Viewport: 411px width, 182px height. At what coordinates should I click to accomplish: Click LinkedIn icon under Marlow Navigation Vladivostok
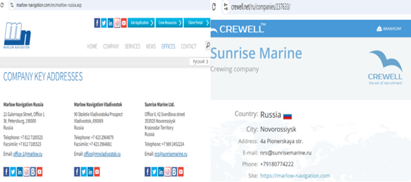pos(90,172)
